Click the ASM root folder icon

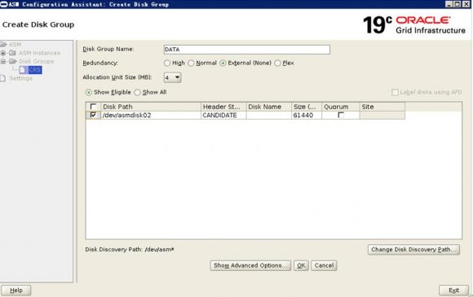point(3,45)
